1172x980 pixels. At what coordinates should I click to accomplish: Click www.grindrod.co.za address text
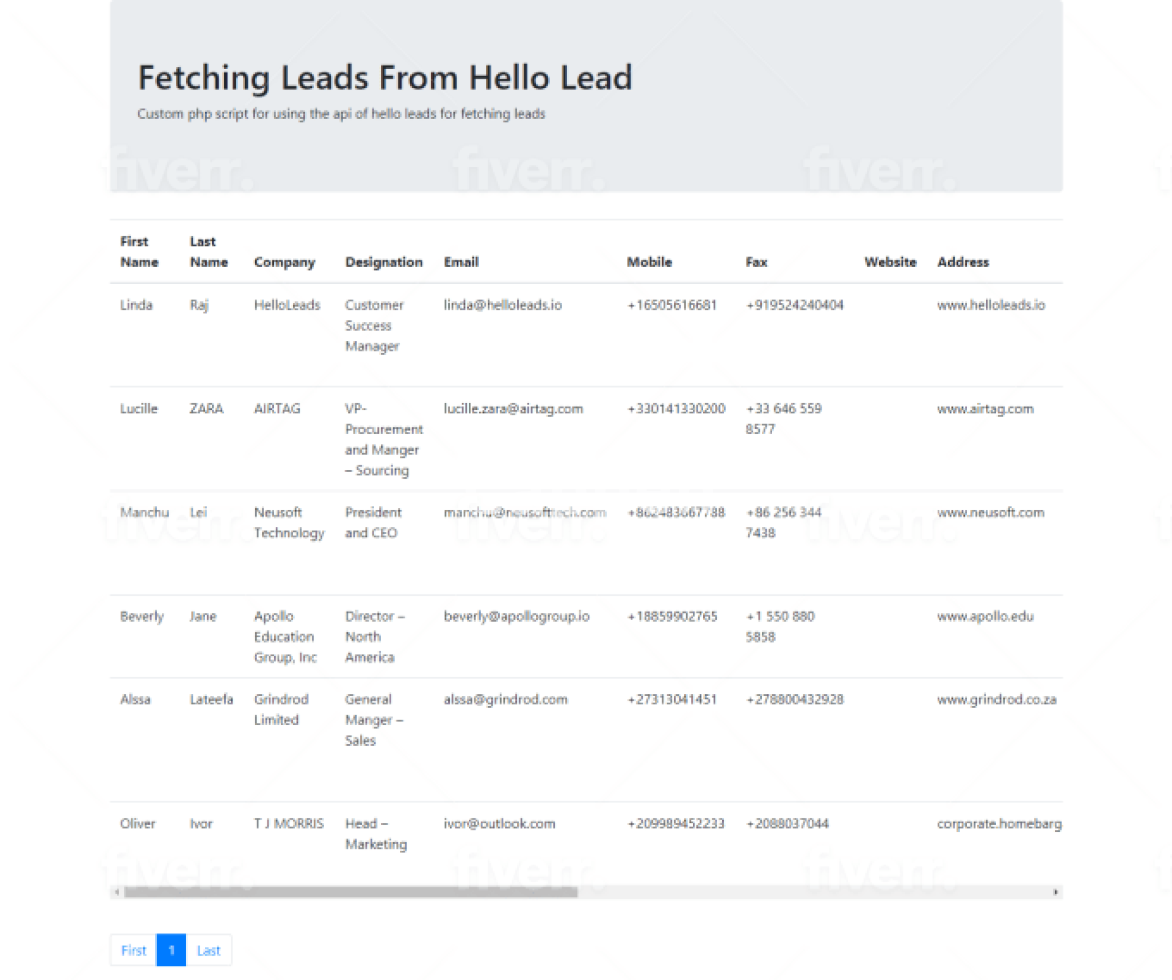[x=996, y=699]
